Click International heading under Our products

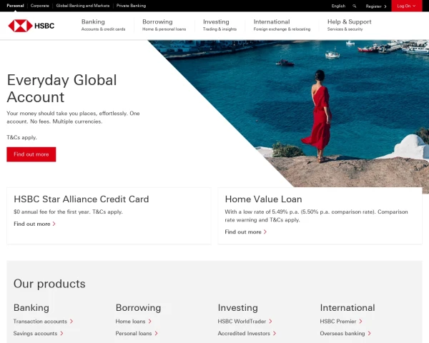click(347, 308)
